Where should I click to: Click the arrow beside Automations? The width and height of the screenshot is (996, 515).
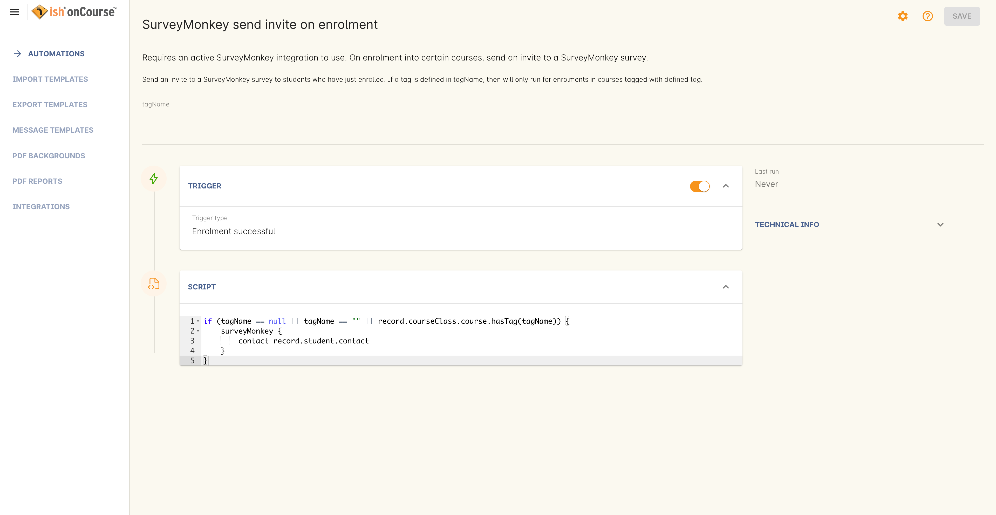coord(17,54)
